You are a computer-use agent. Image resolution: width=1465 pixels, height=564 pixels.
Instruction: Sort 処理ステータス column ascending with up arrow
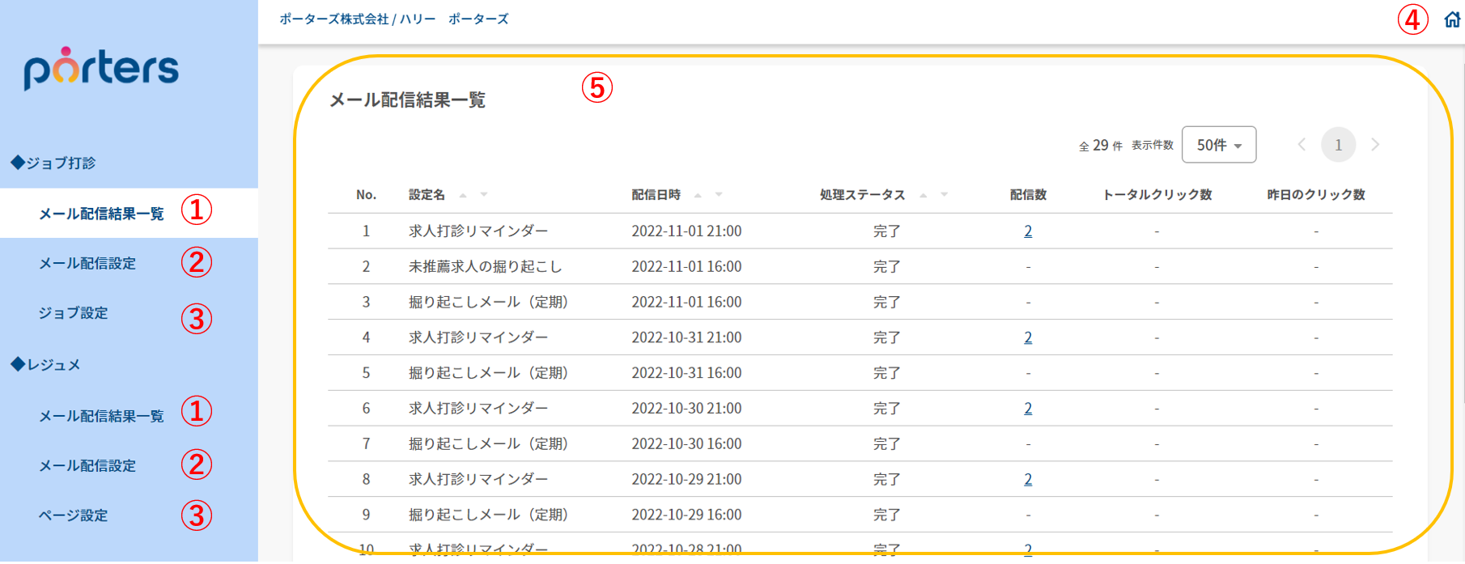coord(923,195)
